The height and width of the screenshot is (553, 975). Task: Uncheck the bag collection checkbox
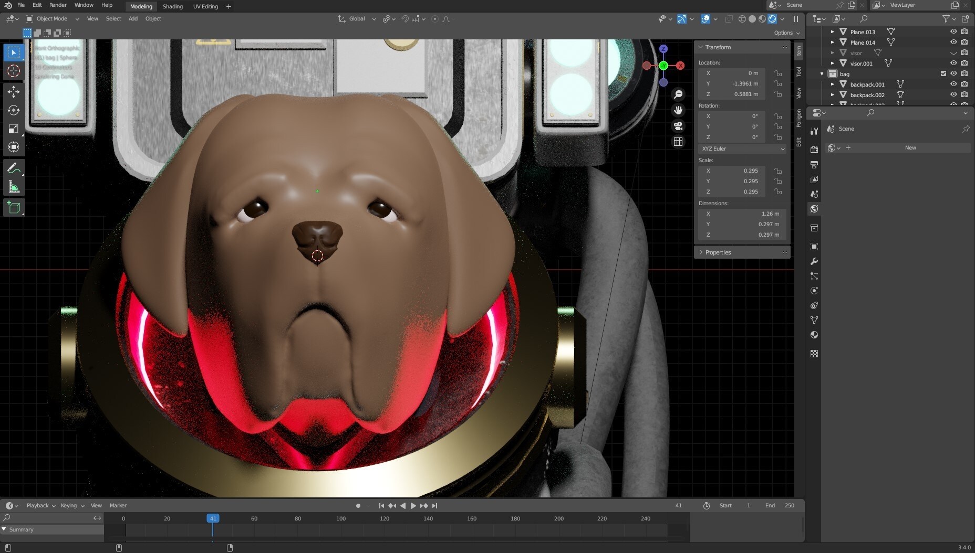pos(943,73)
